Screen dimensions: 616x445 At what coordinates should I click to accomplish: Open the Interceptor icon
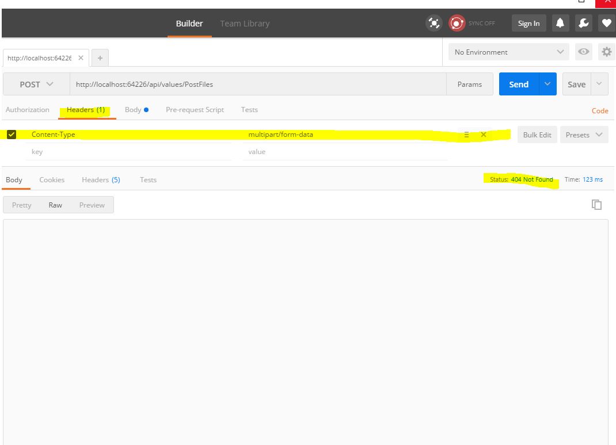pyautogui.click(x=434, y=22)
